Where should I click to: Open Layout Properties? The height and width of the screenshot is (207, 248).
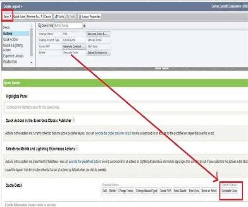(90, 17)
